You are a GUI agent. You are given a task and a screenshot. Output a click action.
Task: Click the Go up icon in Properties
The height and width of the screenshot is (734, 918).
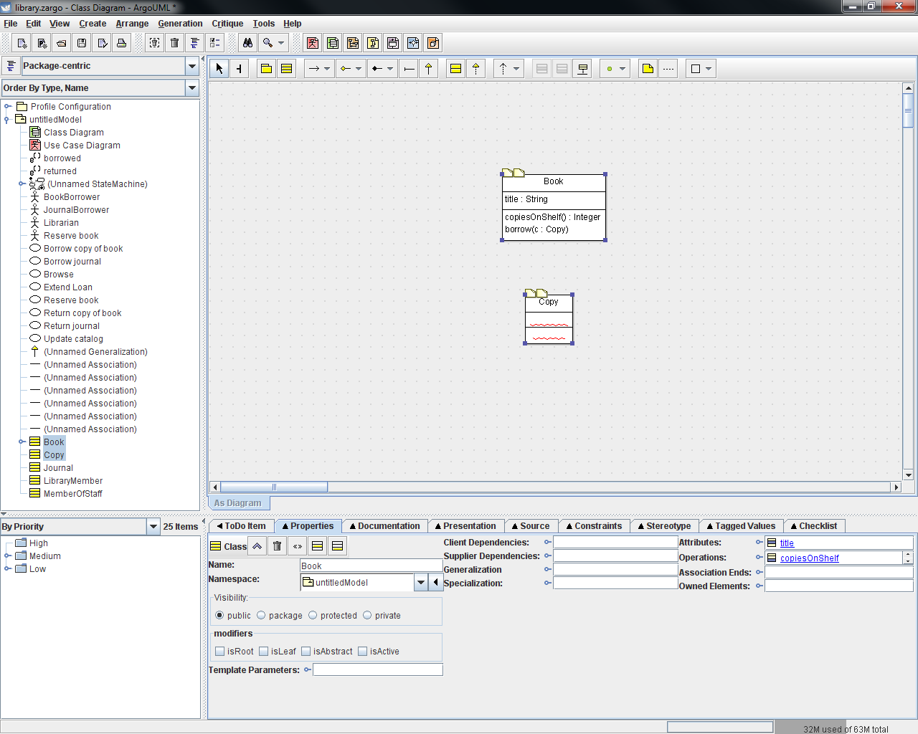257,546
